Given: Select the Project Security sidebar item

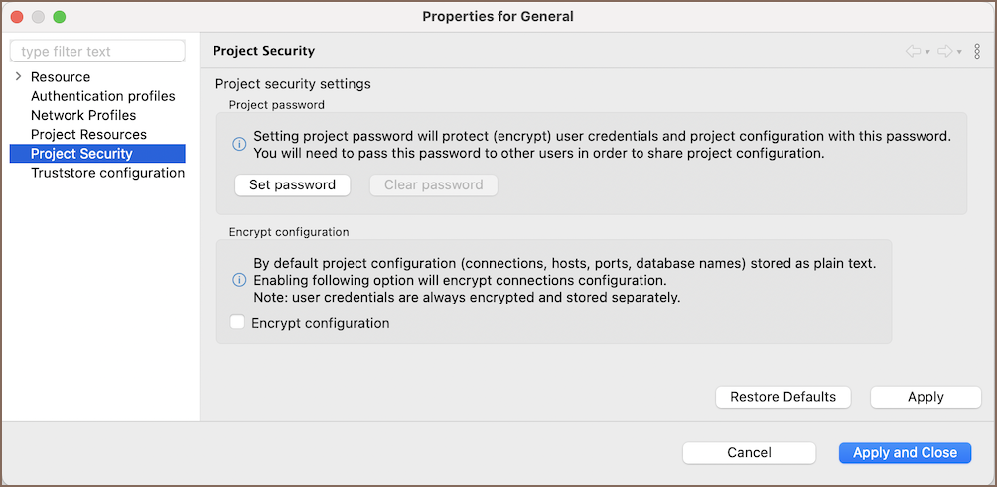Looking at the screenshot, I should click(81, 154).
